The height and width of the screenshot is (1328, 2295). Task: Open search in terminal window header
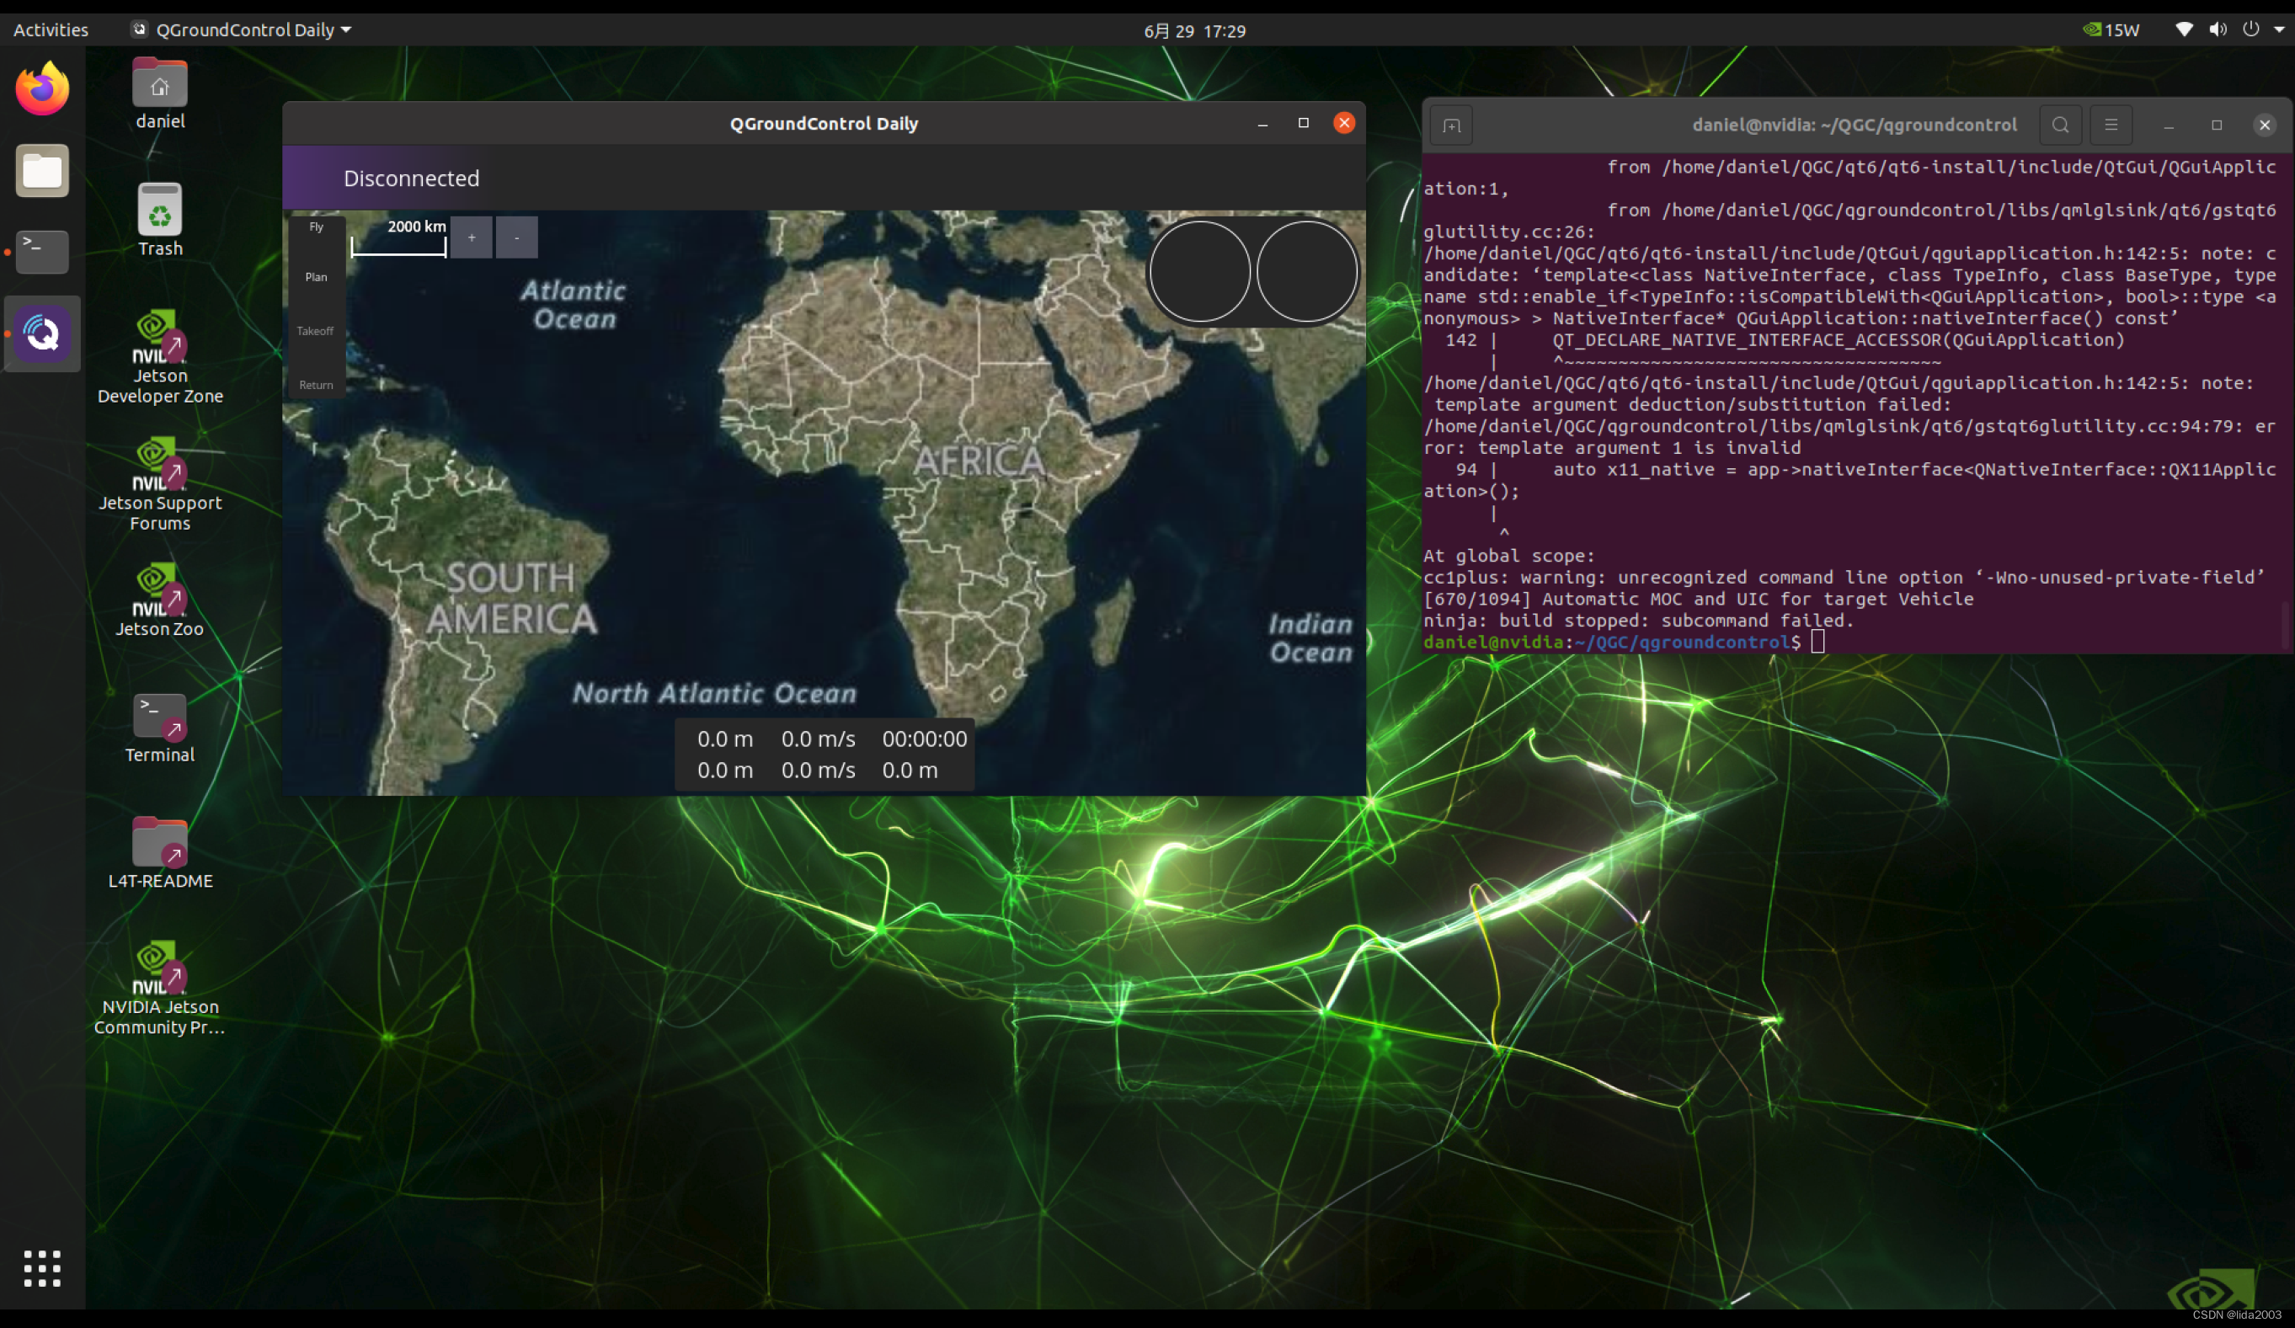point(2060,125)
